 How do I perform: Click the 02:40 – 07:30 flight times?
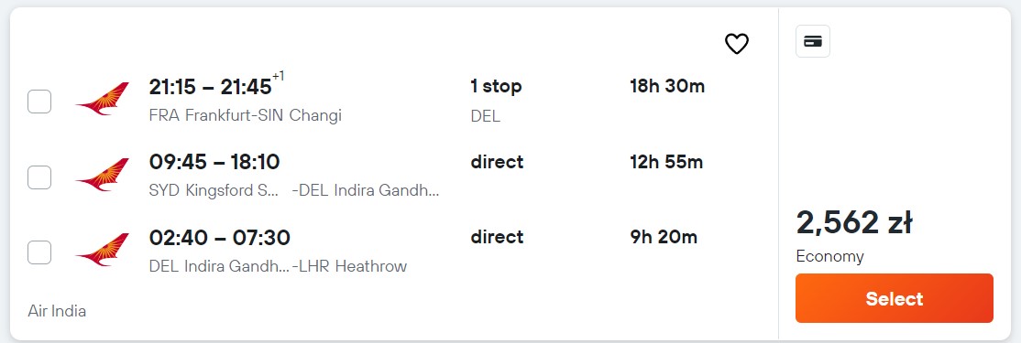tap(219, 237)
